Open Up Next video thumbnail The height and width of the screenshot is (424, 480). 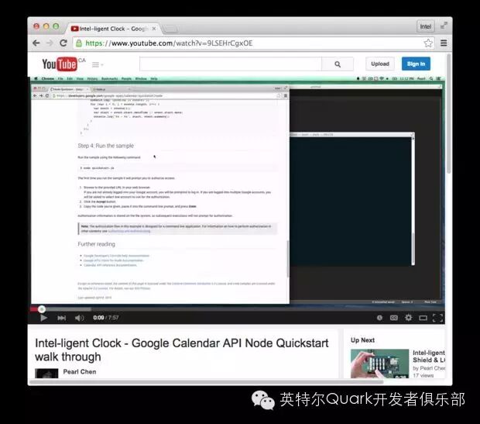(379, 364)
